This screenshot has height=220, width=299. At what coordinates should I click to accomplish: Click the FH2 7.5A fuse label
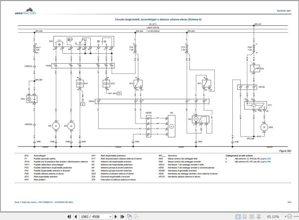click(132, 49)
